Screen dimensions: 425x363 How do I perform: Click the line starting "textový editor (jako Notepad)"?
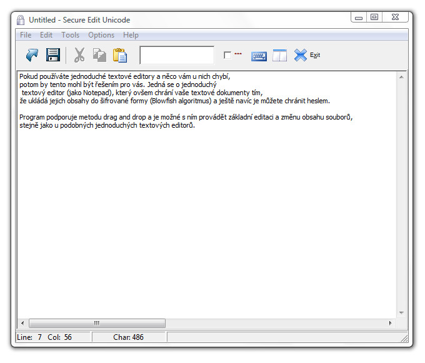(x=142, y=93)
